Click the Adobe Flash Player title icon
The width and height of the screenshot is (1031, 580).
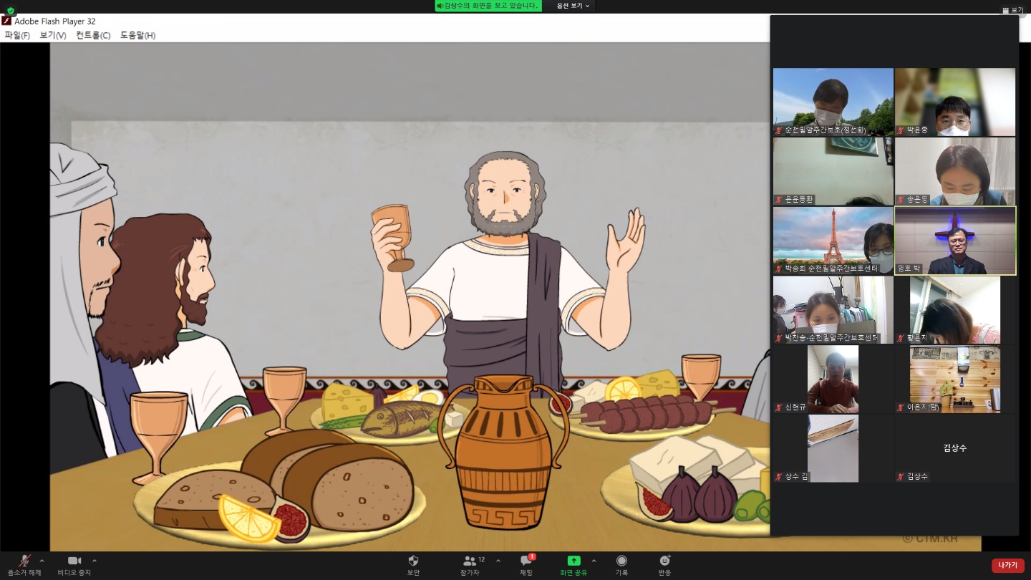(x=6, y=21)
